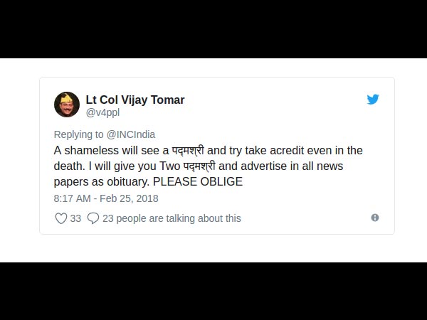Click the @INCIndia mention
This screenshot has height=320, width=427.
[x=131, y=134]
